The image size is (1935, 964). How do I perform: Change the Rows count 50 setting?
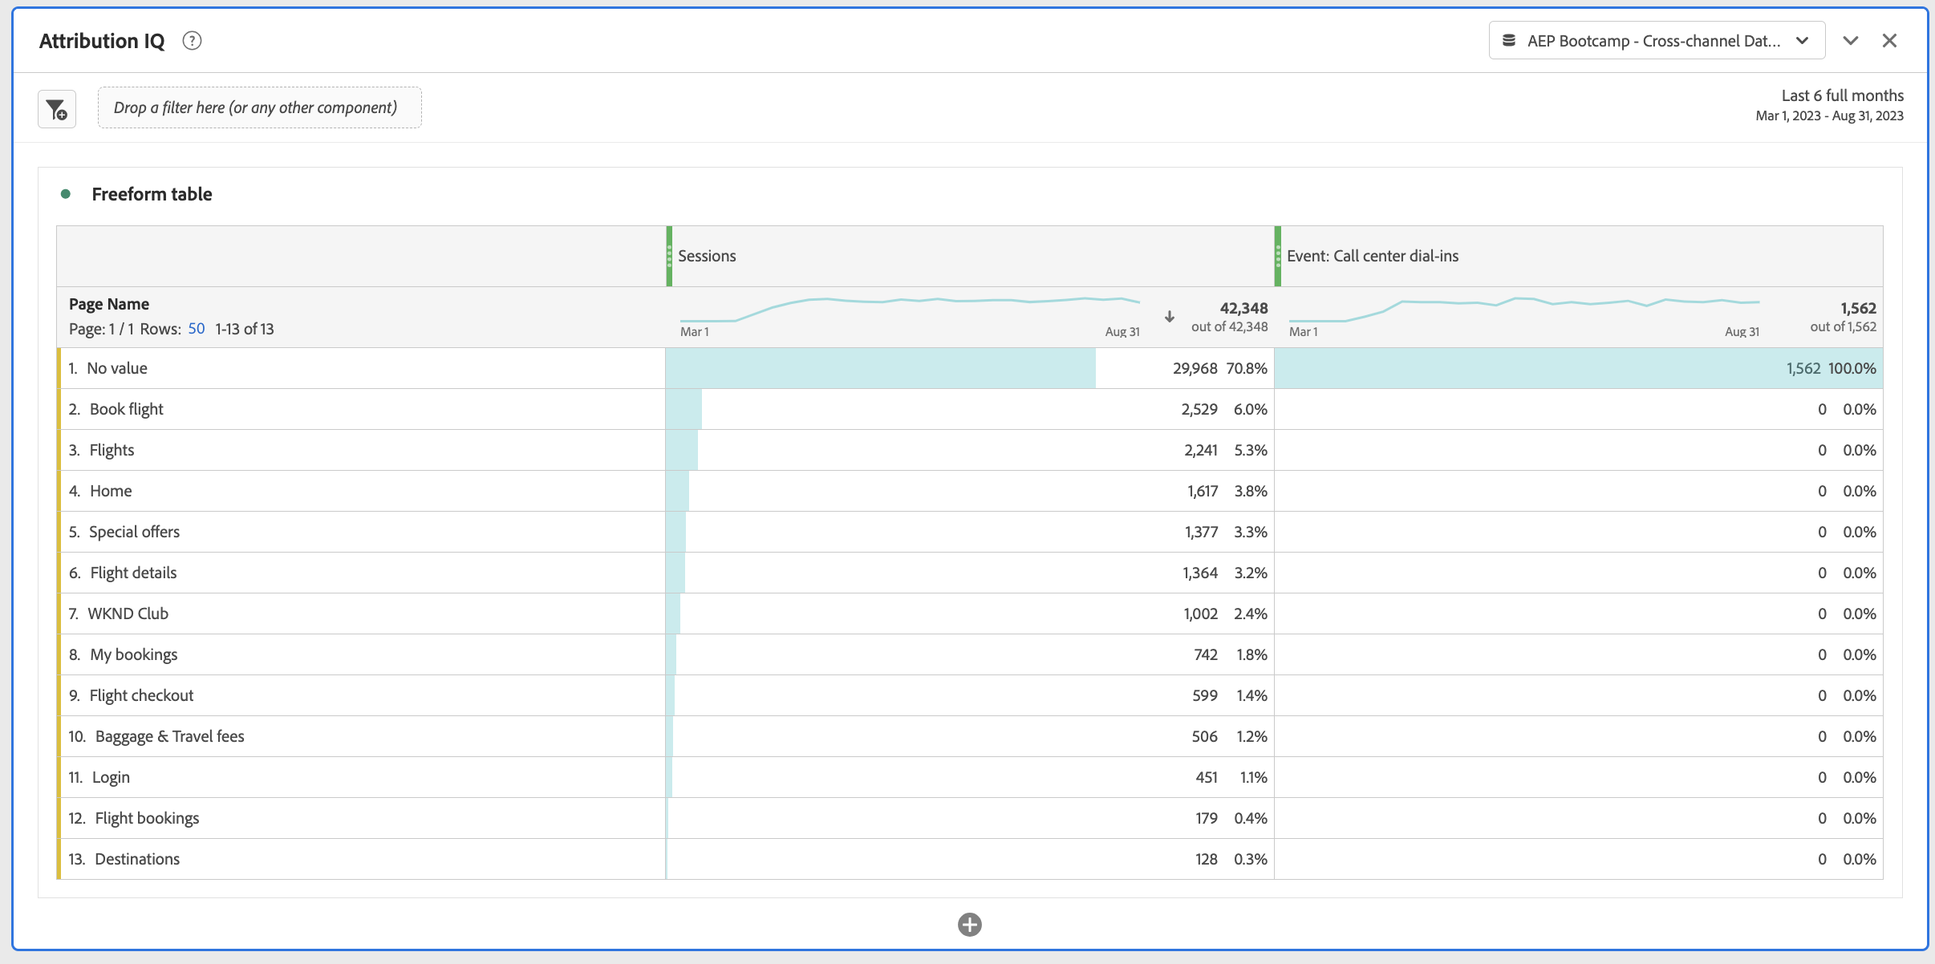coord(197,329)
